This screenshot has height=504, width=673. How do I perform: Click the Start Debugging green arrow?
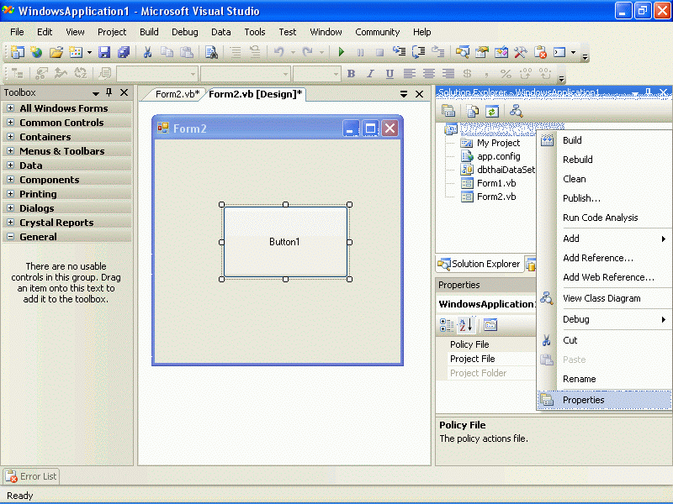(342, 52)
